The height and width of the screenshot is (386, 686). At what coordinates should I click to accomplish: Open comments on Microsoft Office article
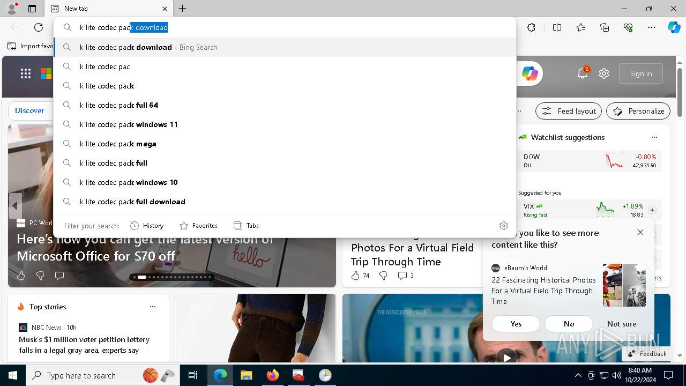59,276
